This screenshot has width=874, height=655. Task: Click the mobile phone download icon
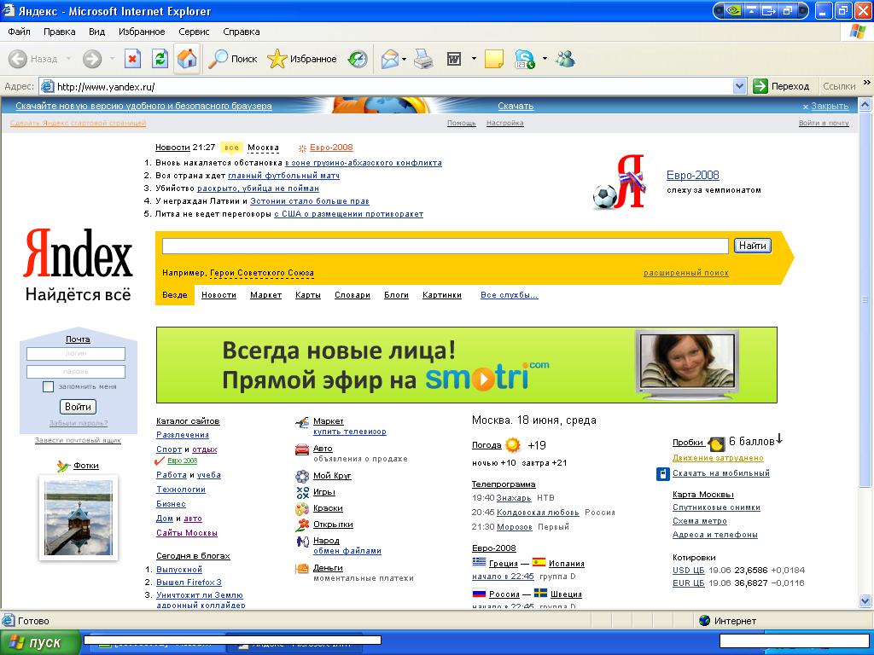click(x=662, y=474)
